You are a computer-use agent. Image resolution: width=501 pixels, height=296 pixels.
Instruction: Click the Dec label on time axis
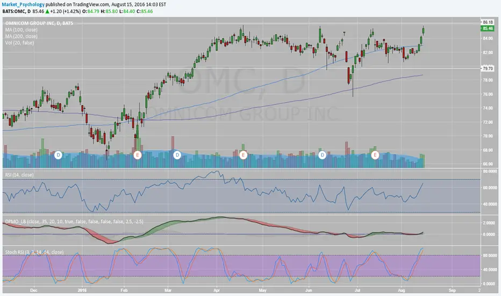coord(33,291)
